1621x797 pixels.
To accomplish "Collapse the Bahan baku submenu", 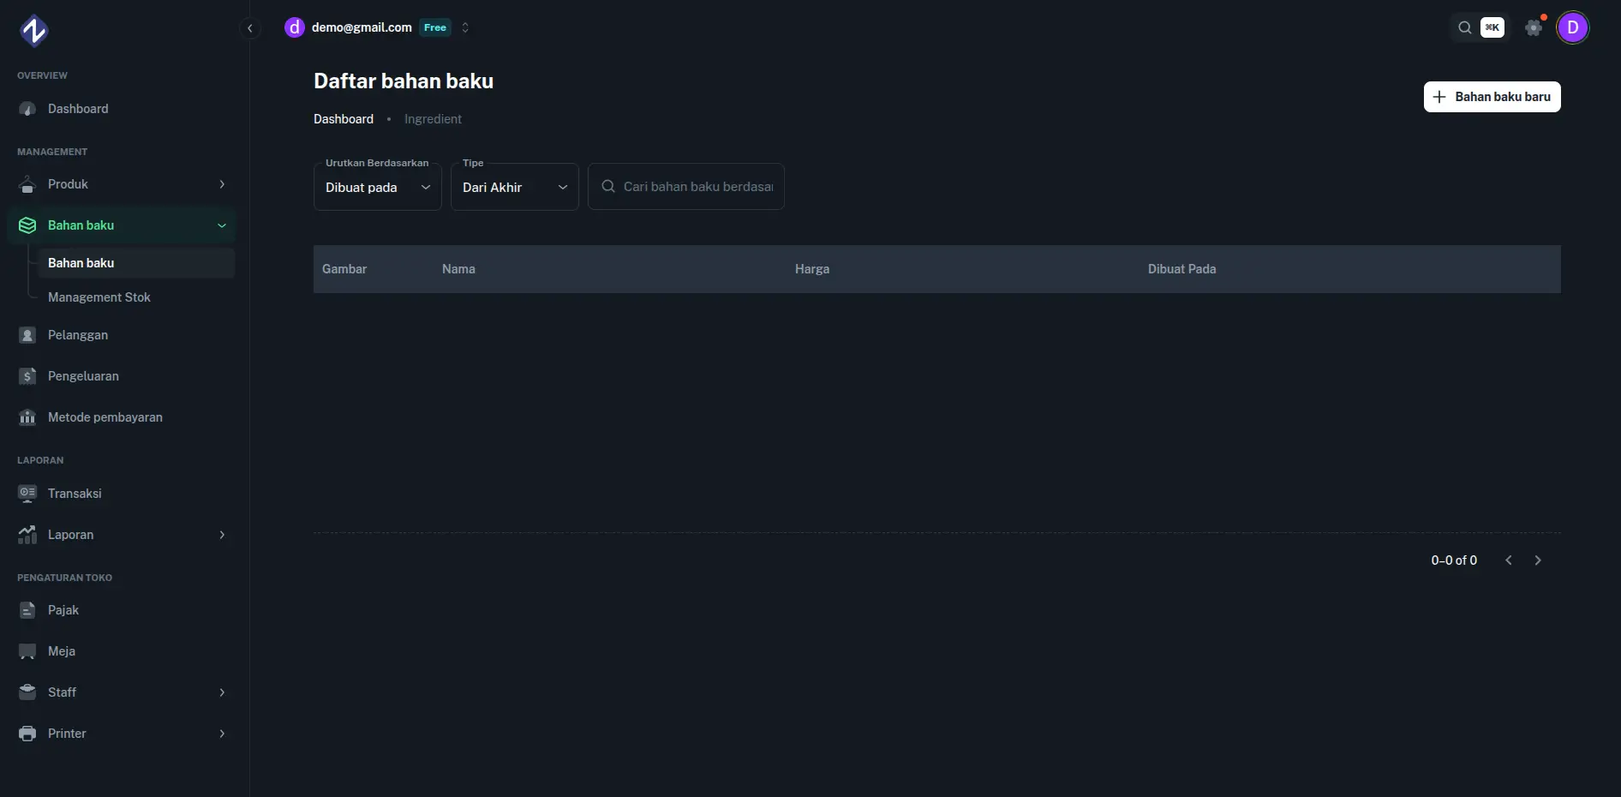I will tap(222, 225).
